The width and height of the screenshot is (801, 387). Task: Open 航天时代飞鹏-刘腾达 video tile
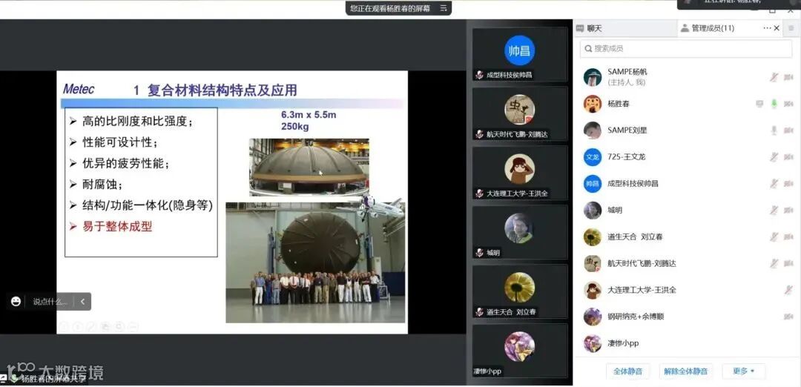pyautogui.click(x=519, y=114)
